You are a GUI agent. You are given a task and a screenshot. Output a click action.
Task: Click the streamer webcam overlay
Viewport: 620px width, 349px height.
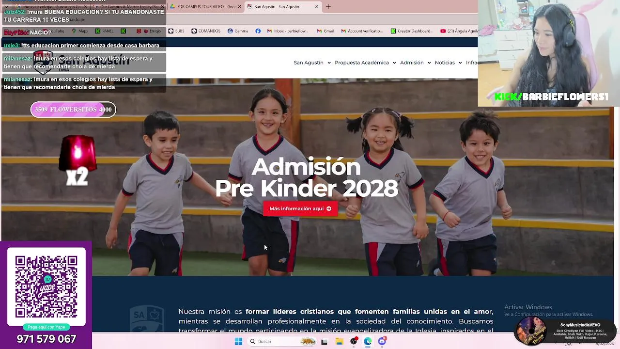click(x=549, y=53)
